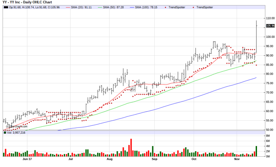
Task: Click the red SMA (20) legend line
Action: coord(68,7)
